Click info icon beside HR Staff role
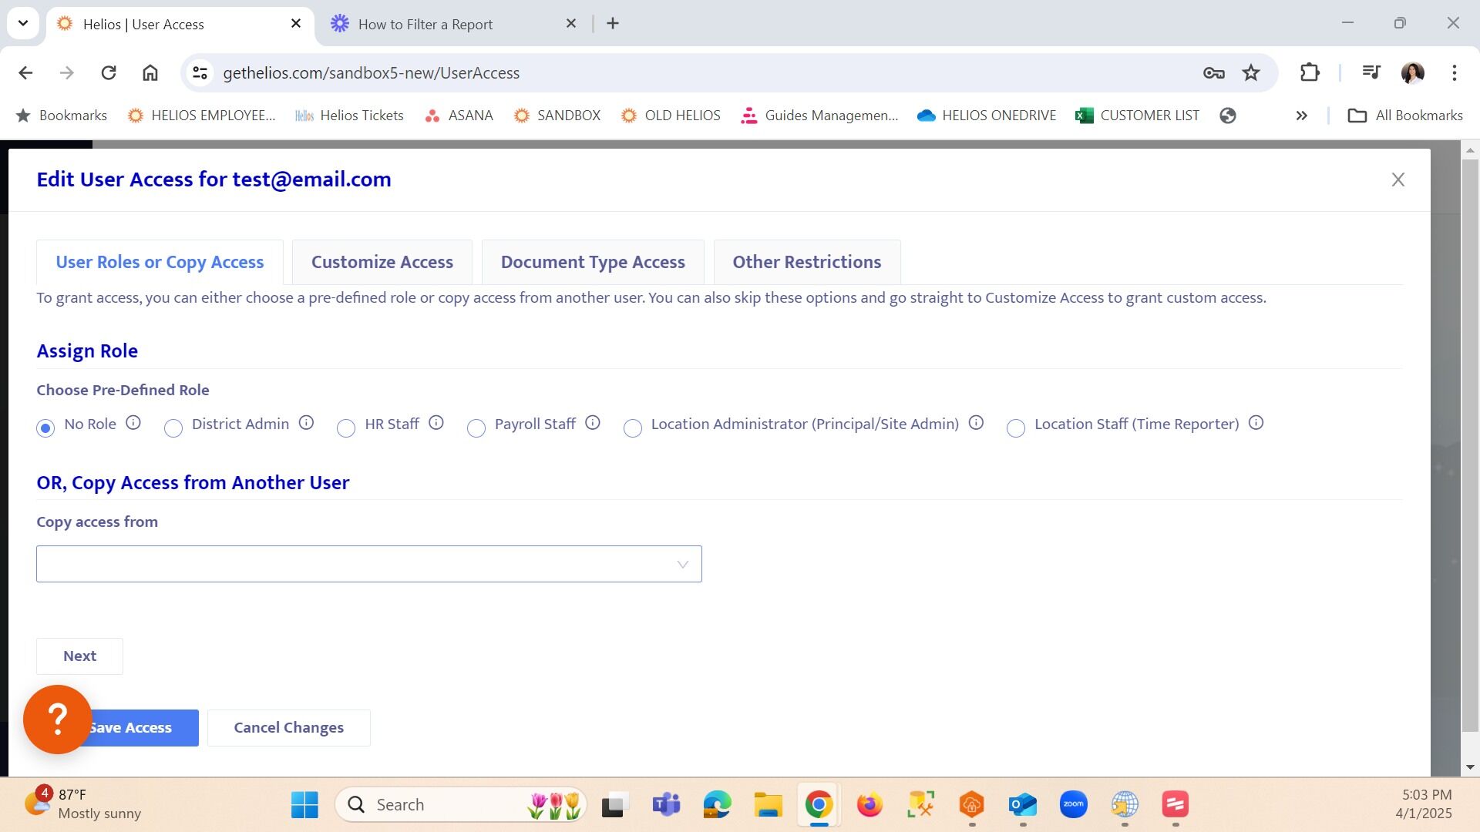This screenshot has width=1480, height=832. [436, 423]
